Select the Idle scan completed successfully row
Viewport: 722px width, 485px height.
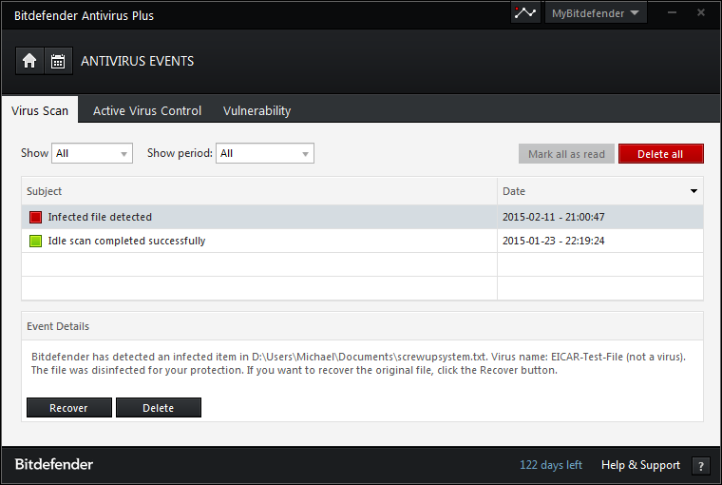tap(362, 241)
